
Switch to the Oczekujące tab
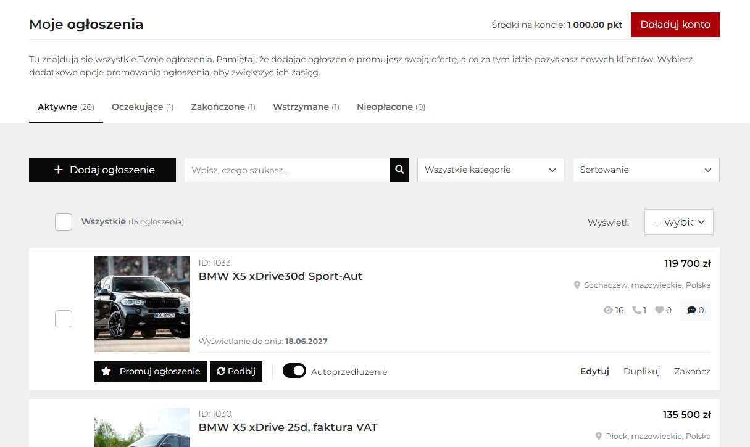tap(142, 107)
